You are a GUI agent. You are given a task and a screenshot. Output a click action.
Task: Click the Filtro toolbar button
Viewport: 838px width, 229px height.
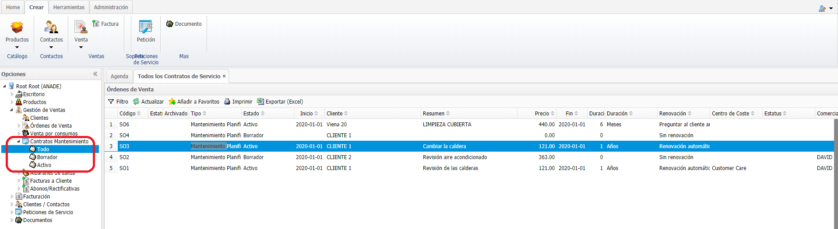[118, 101]
